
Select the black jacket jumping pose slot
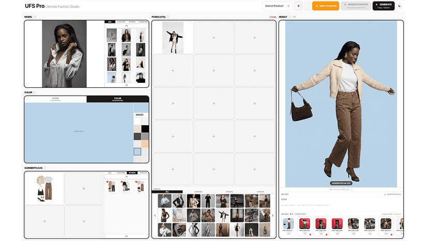173,38
